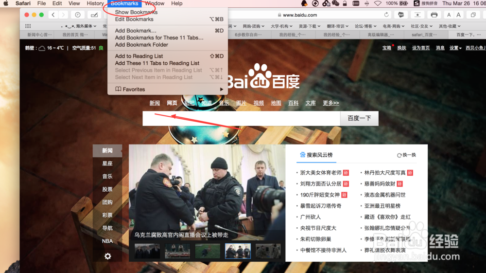Open the 更多>> link

point(330,103)
